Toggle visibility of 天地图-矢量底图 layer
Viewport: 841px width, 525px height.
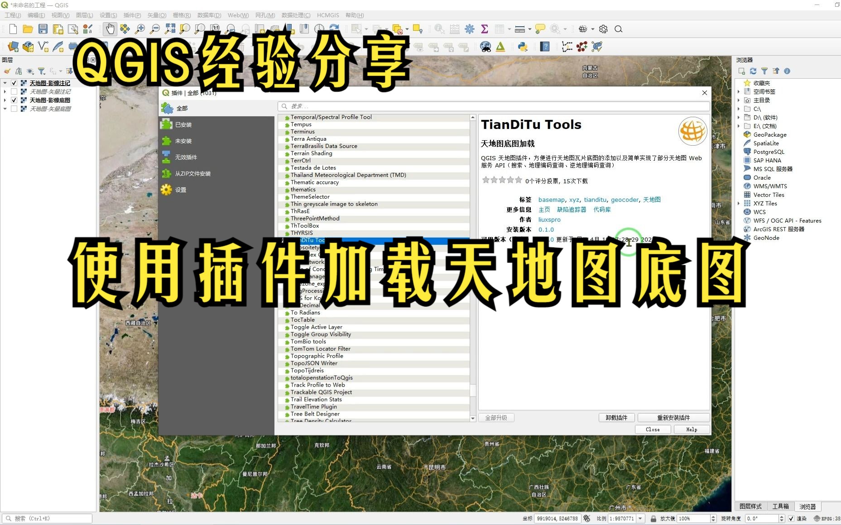14,109
